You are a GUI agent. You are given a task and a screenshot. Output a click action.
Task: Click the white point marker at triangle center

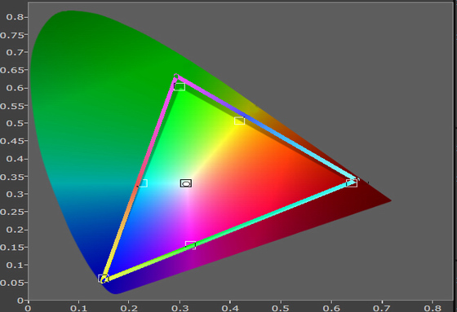186,183
